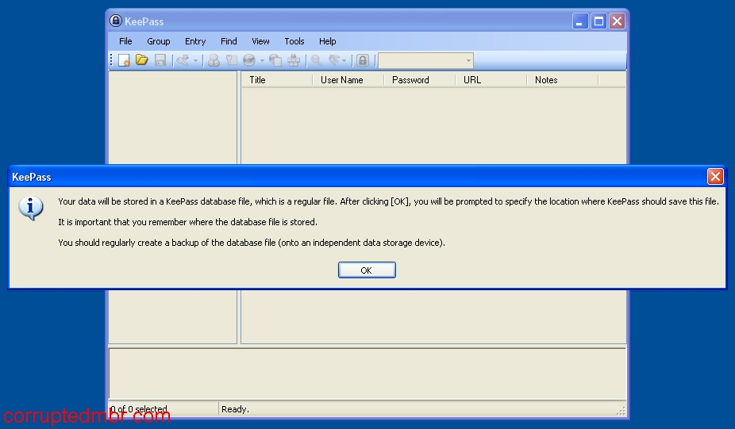Open the Find menu
735x429 pixels.
point(229,41)
